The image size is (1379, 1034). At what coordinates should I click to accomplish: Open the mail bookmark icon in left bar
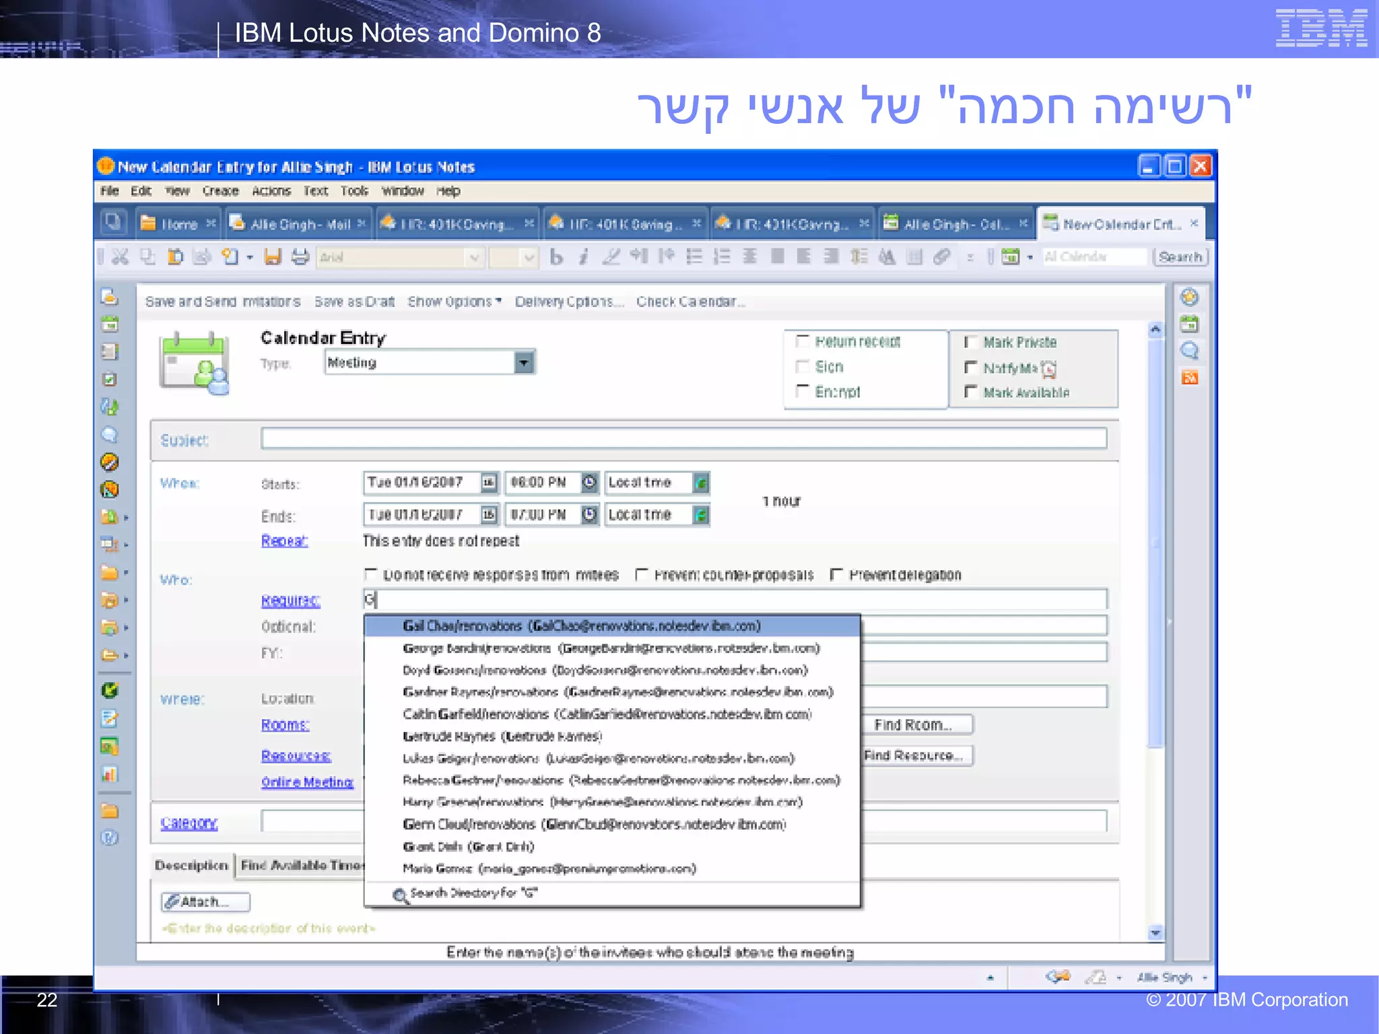pos(109,296)
